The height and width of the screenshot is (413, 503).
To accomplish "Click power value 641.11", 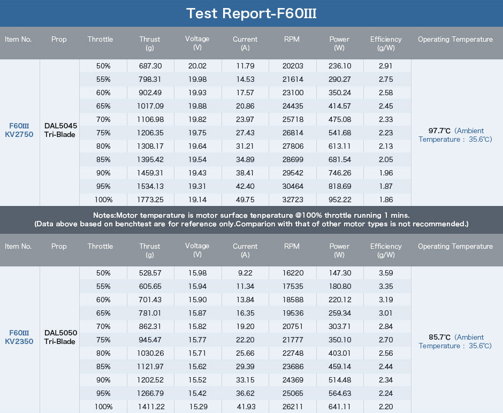I will 340,407.
